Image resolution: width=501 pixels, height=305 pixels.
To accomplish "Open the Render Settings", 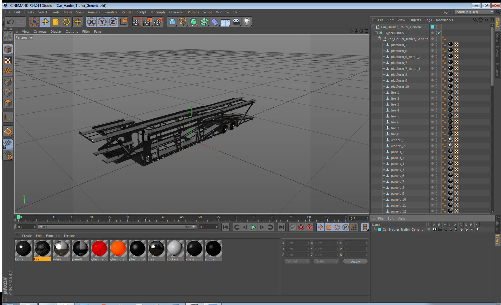I will (158, 22).
